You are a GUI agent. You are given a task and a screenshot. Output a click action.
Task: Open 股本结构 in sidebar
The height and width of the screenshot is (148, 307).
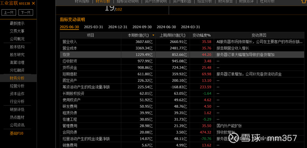coord(17,47)
